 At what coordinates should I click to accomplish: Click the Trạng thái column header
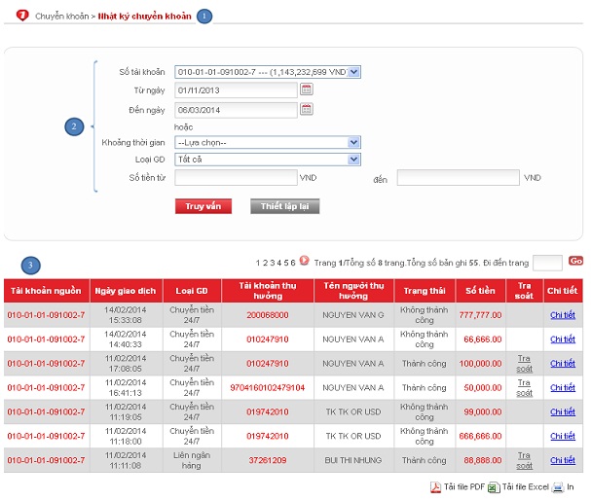click(425, 291)
